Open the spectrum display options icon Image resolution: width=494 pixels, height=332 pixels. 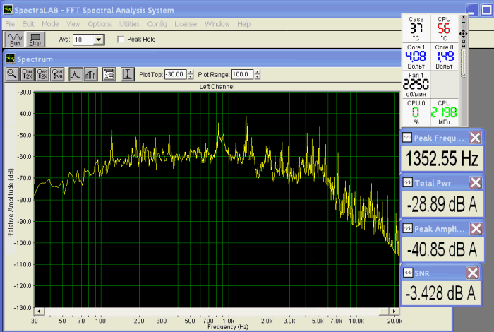click(x=109, y=73)
